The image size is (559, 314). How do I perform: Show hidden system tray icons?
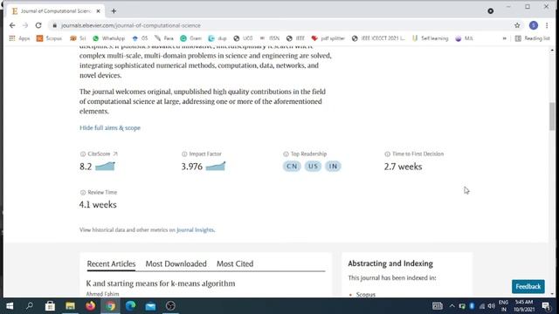[x=452, y=306]
